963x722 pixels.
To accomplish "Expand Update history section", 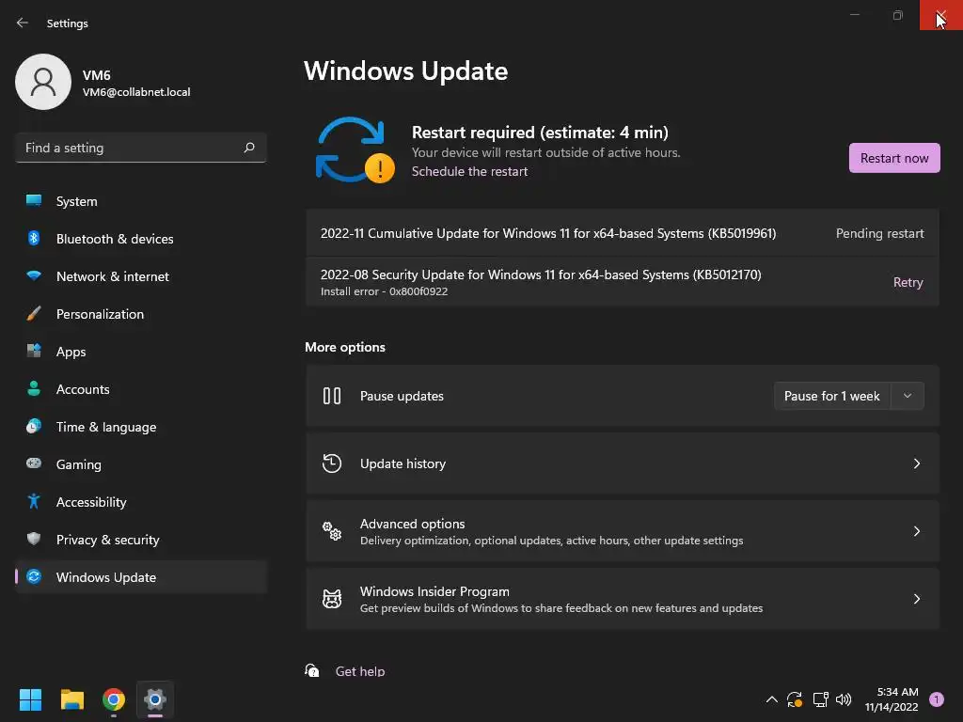I will (x=916, y=463).
